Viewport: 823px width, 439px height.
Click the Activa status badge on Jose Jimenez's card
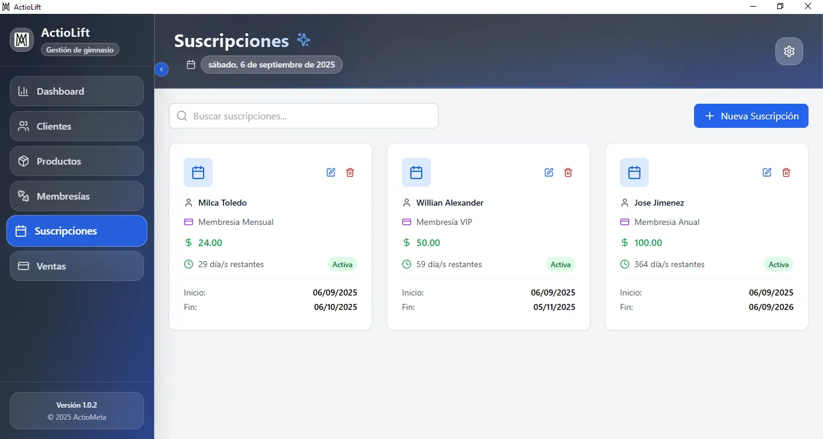(778, 264)
